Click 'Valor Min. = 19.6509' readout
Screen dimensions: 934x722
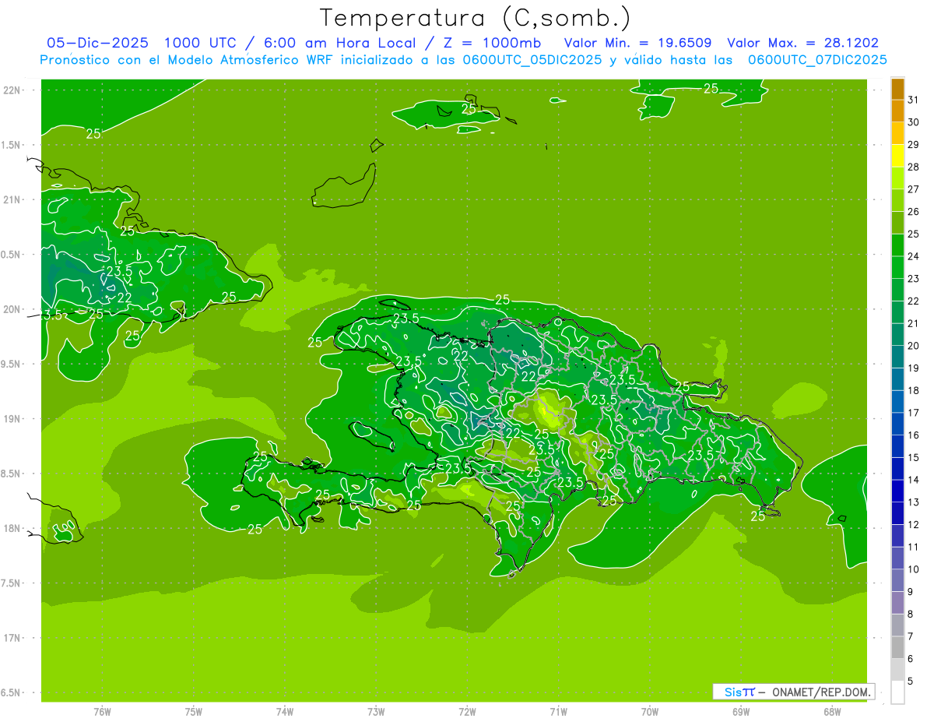tap(637, 43)
